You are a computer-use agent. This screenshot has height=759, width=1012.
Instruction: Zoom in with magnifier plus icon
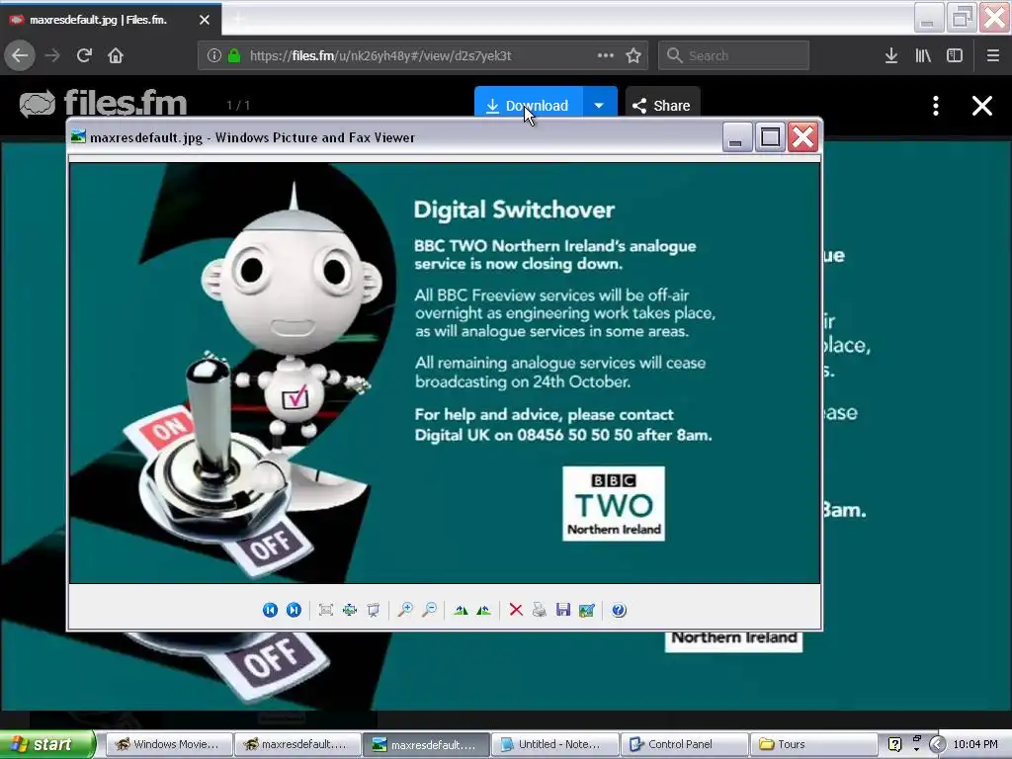405,610
